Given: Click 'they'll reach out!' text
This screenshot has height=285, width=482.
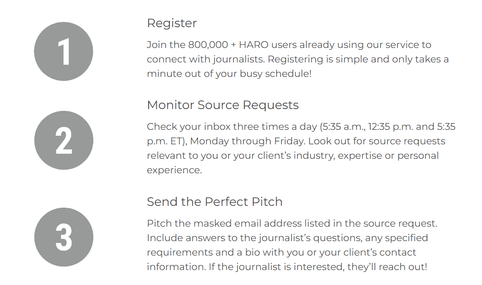Looking at the screenshot, I should point(387,266).
